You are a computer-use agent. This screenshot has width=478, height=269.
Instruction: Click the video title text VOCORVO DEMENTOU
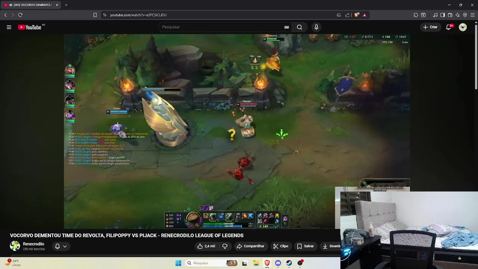click(127, 235)
